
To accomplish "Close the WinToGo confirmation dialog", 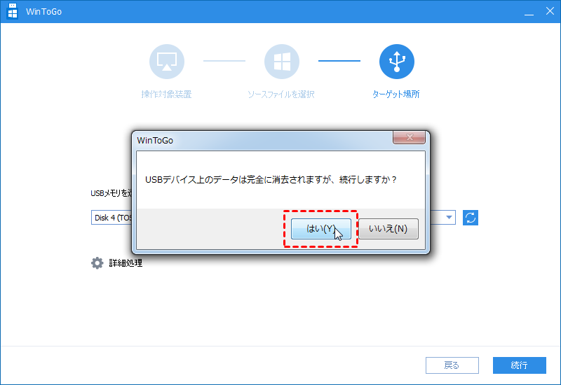I will [x=410, y=137].
